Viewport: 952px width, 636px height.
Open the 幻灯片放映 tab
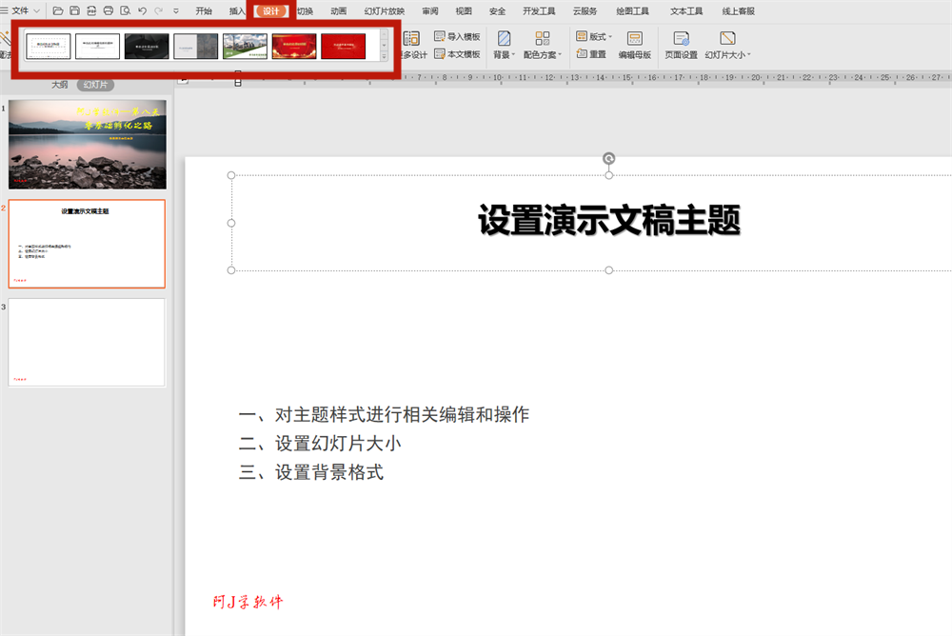click(x=385, y=10)
